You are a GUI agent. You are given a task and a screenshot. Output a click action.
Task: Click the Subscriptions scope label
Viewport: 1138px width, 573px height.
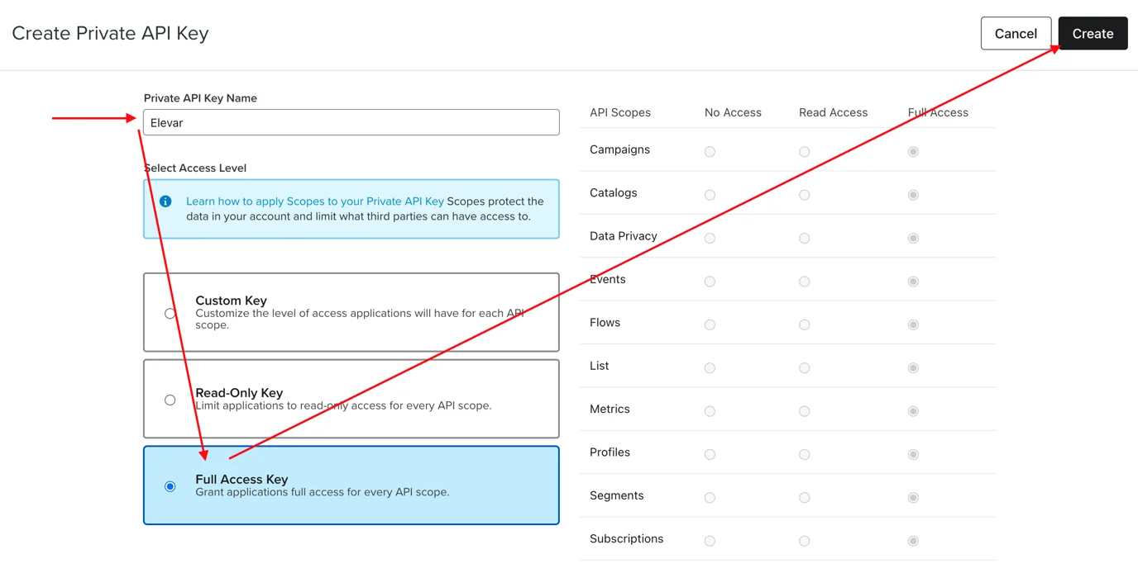pos(626,538)
